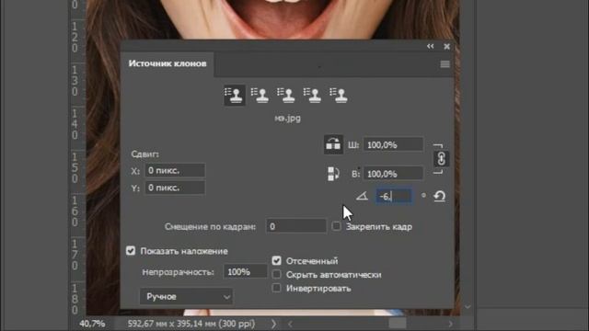The height and width of the screenshot is (331, 589).
Task: Enable Скрыть автоматически checkbox
Action: pyautogui.click(x=276, y=274)
